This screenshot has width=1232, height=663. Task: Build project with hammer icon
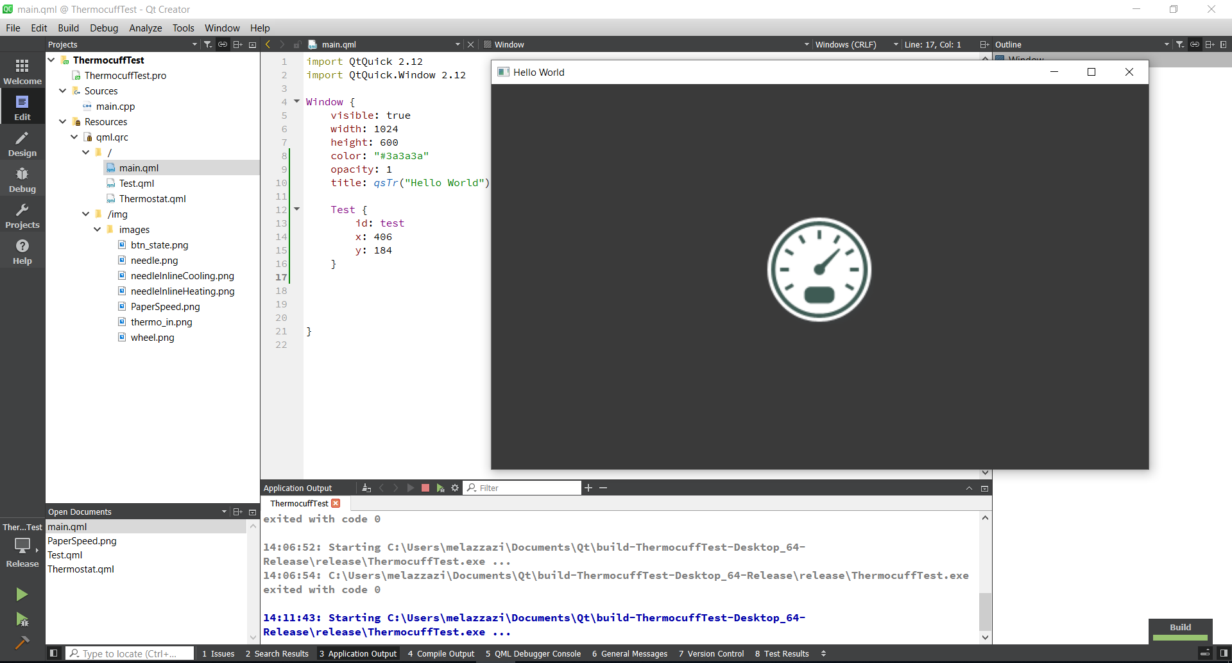(22, 642)
